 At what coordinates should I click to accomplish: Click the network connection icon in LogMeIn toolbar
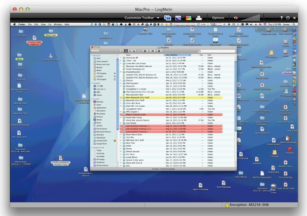[x=199, y=18]
